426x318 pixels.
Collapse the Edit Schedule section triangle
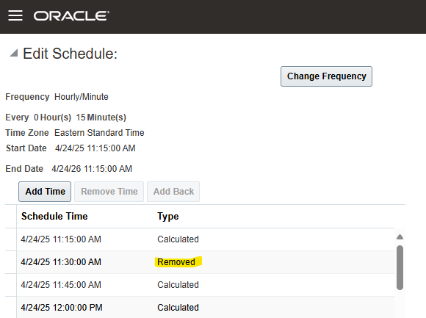(x=14, y=53)
